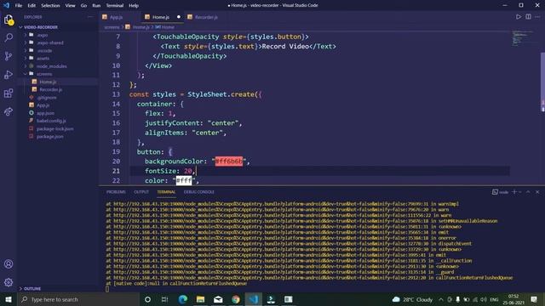Expand the OUTLINE section
Screen dimensions: 545x306
click(x=20, y=288)
